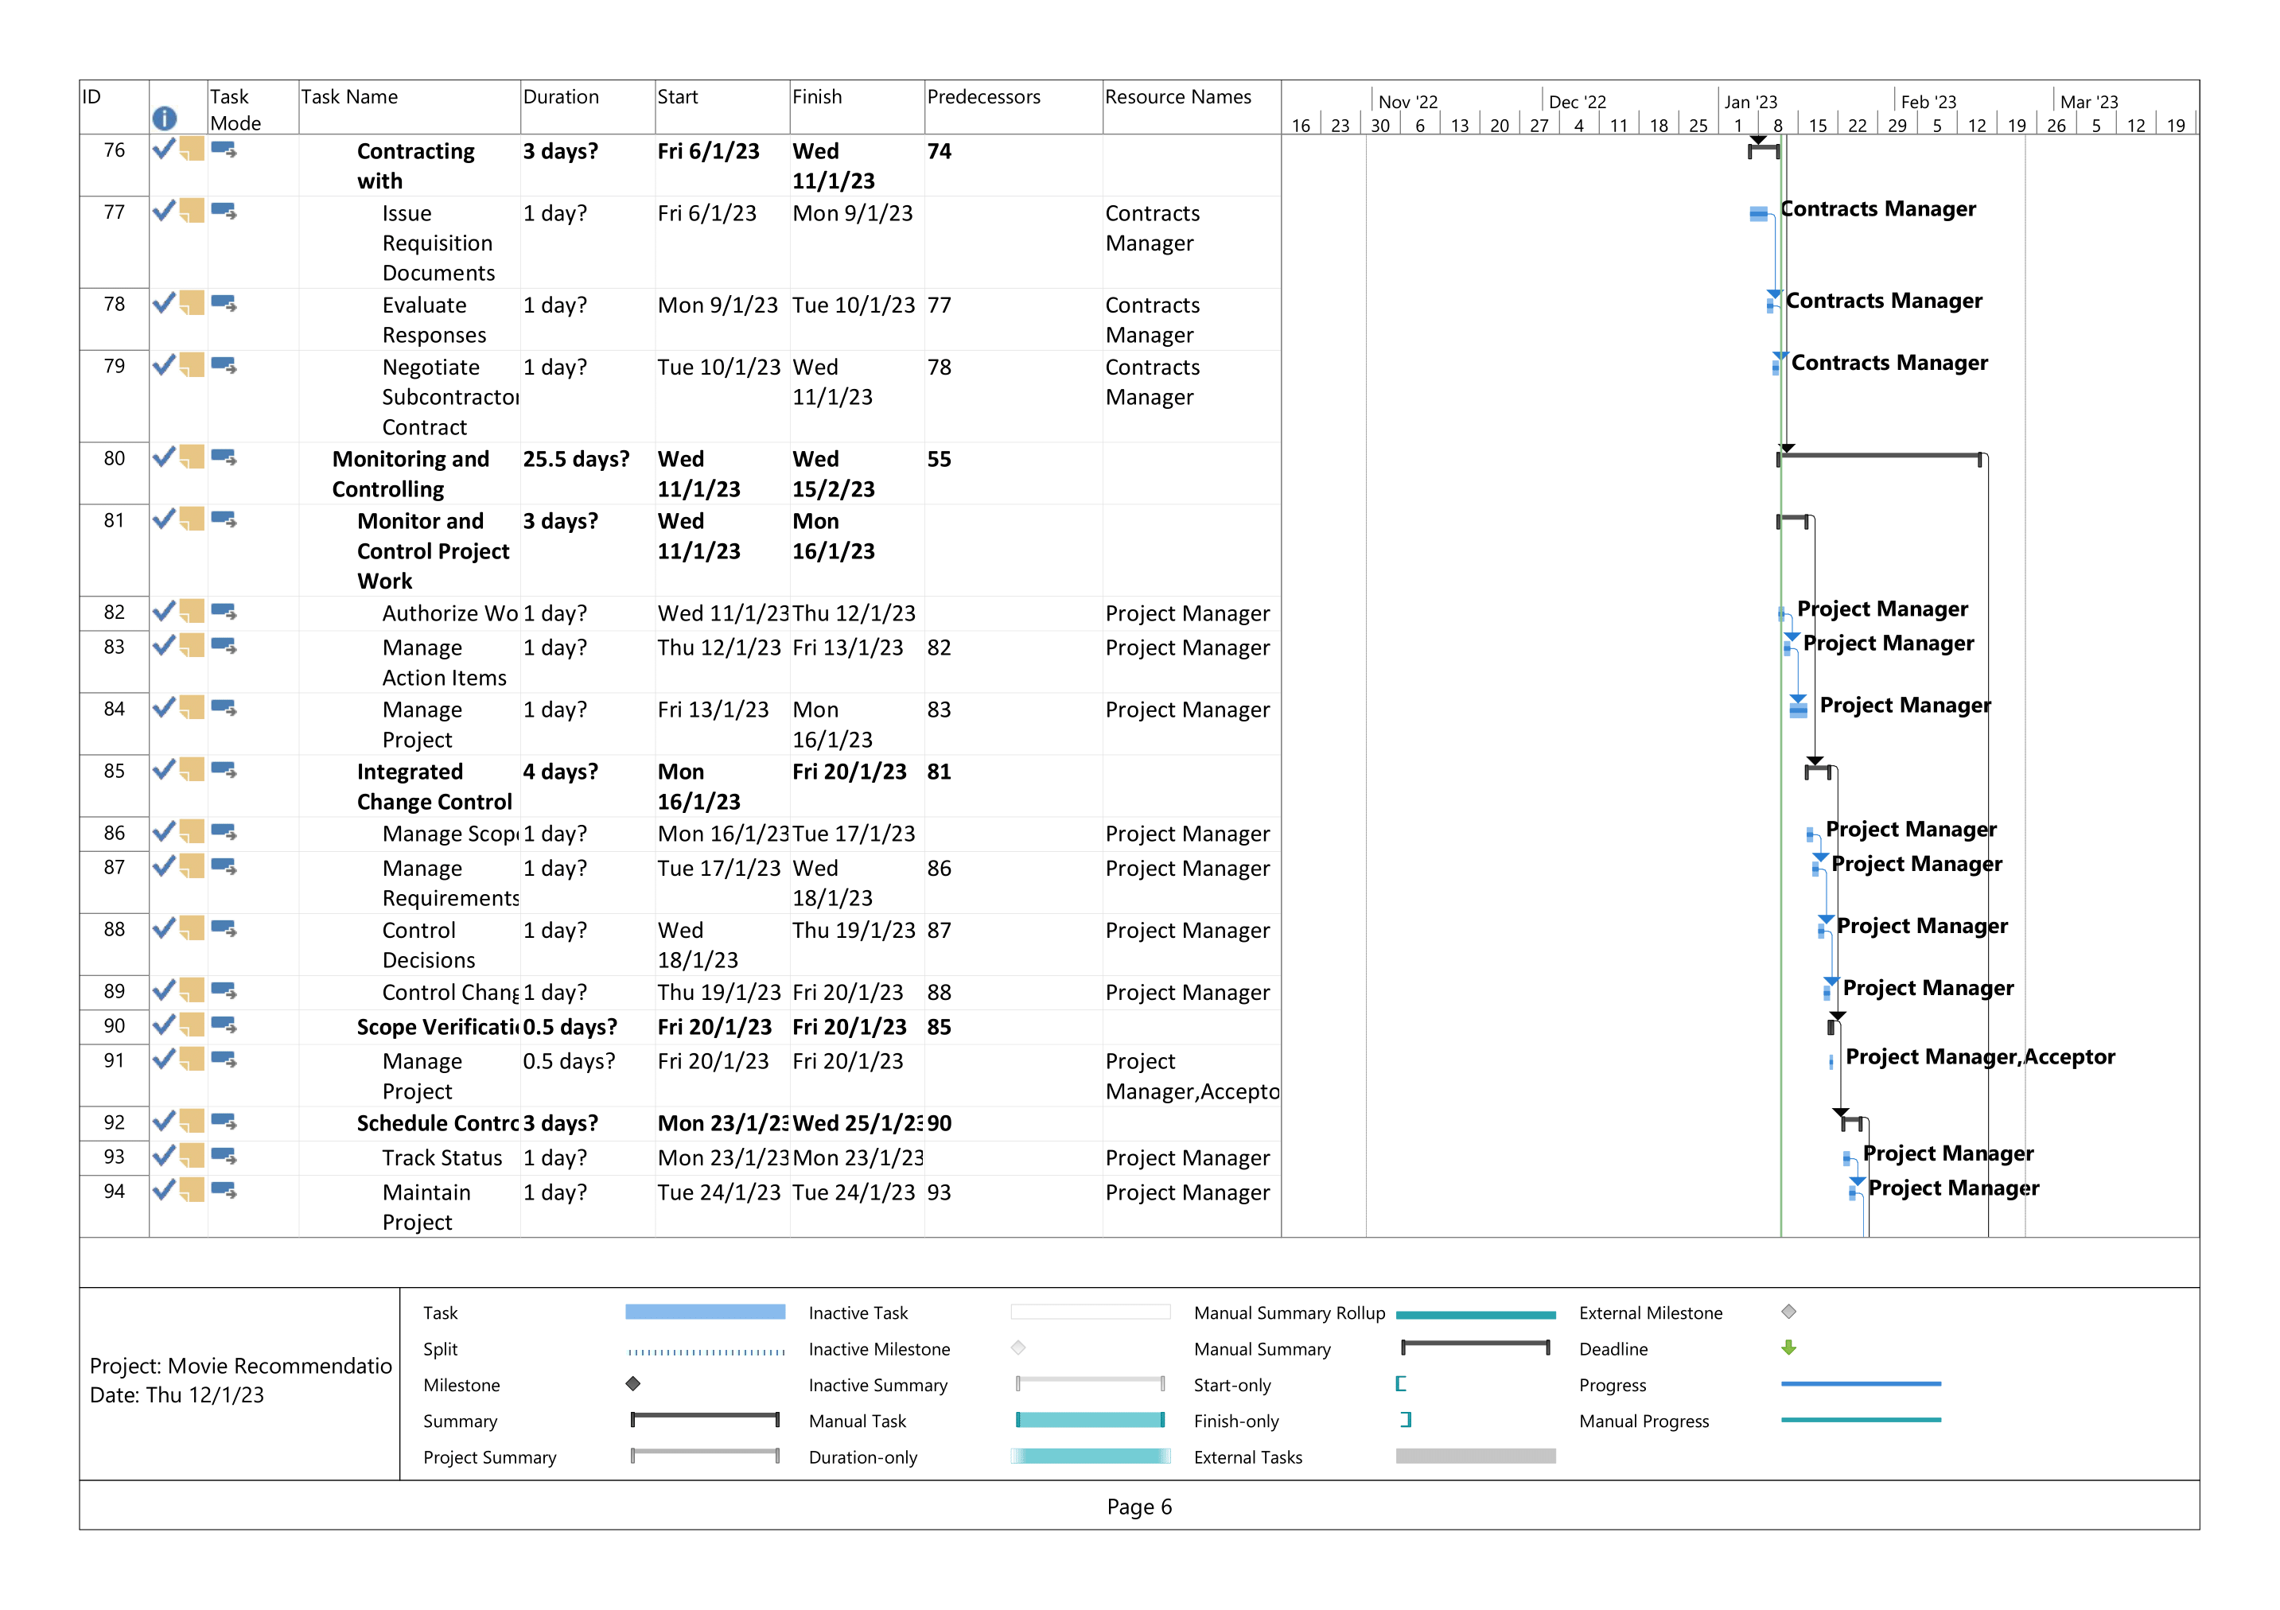Toggle the completed indicator on task 93 Track Status
The width and height of the screenshot is (2280, 1610).
click(165, 1157)
